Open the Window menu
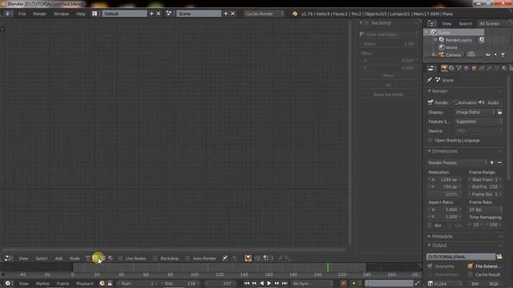 tap(61, 14)
